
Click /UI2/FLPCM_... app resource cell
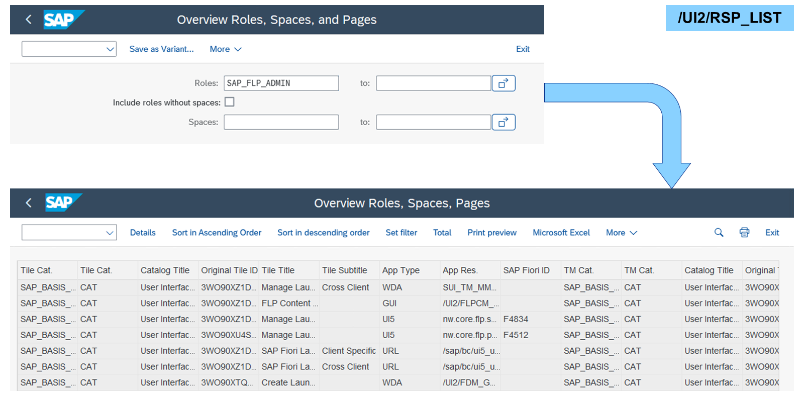tap(471, 304)
